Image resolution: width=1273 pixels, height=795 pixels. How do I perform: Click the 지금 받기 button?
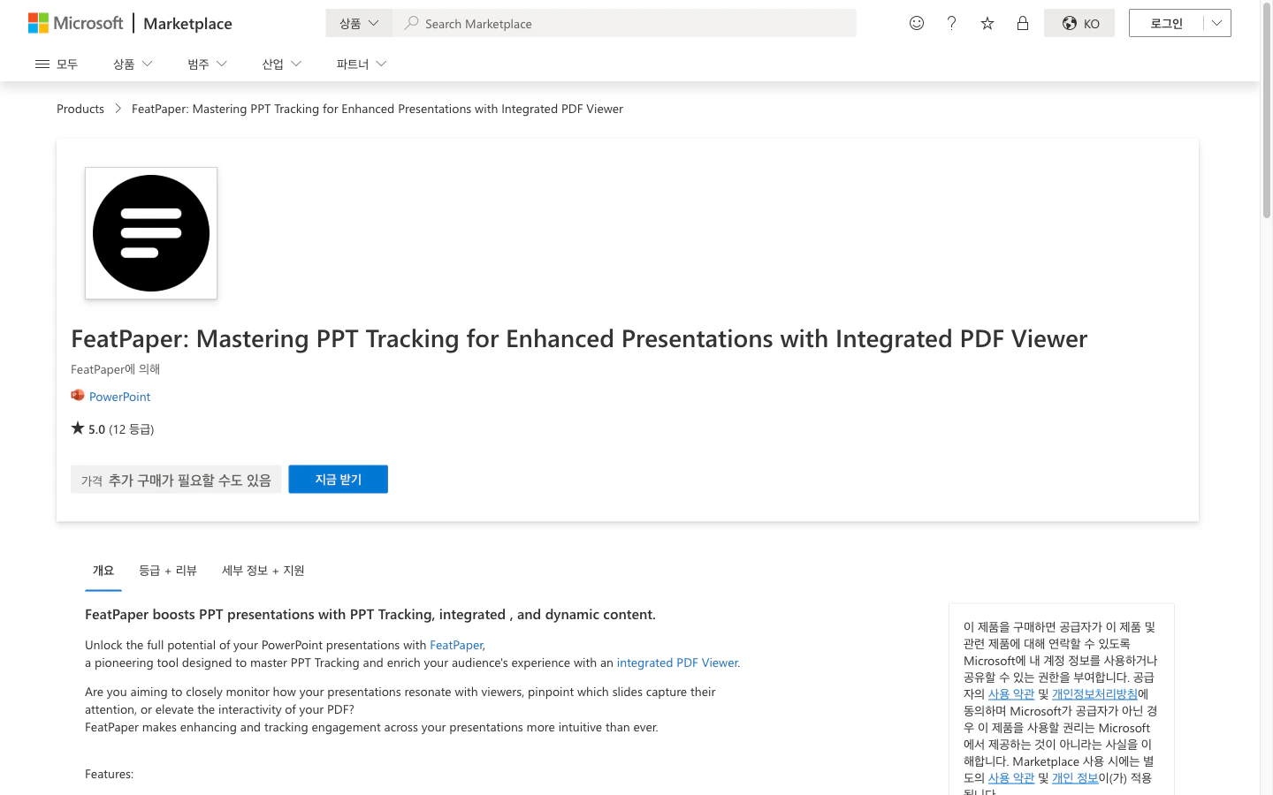tap(338, 479)
